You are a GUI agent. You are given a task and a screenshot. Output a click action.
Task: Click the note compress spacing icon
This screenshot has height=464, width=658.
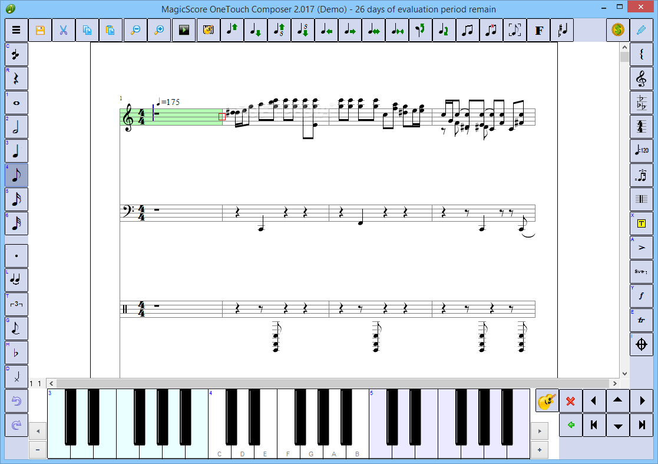tap(397, 30)
